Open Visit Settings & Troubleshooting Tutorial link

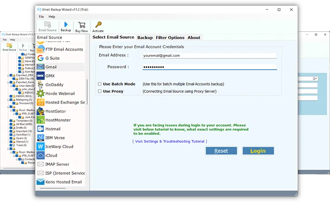click(170, 141)
